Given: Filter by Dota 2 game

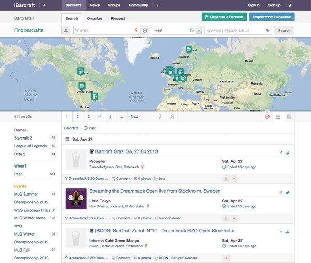Looking at the screenshot, I should (20, 154).
